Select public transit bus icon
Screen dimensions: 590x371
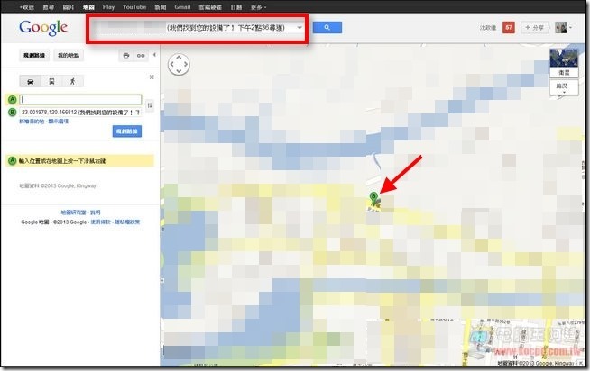51,81
